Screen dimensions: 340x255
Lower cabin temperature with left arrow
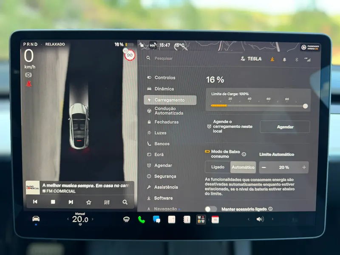click(x=68, y=219)
